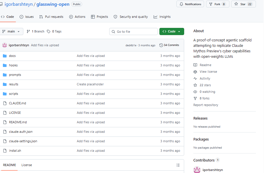Open the docs folder
This screenshot has height=173, width=264.
pos(12,56)
